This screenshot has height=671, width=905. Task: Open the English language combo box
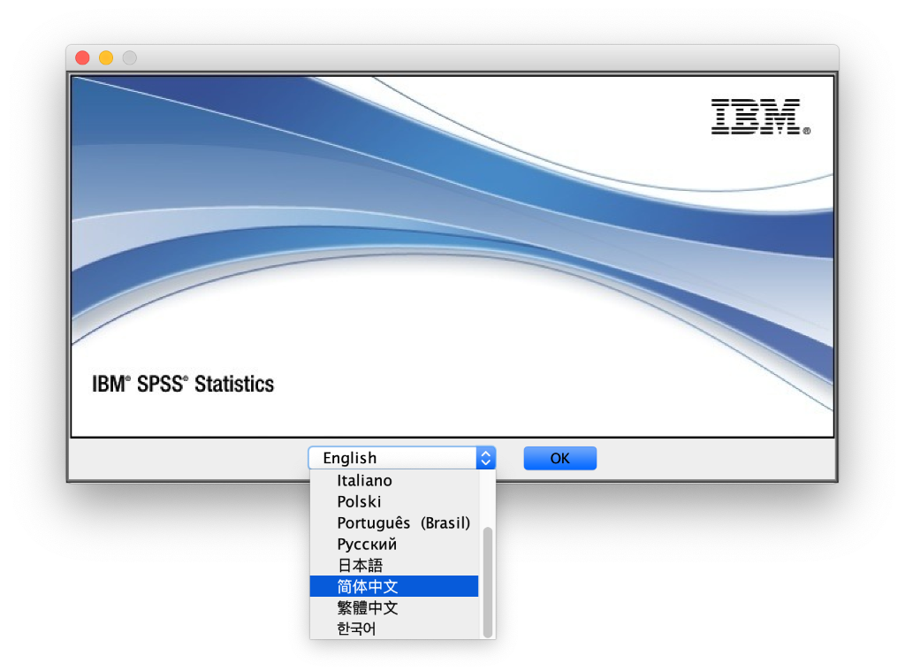(x=402, y=458)
